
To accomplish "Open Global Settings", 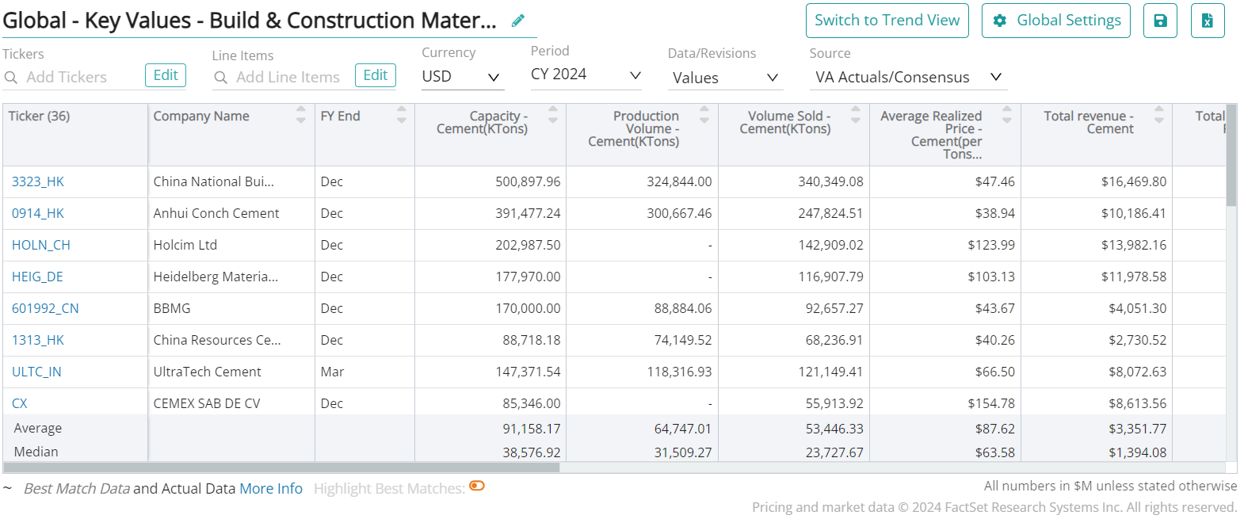I will coord(1055,21).
